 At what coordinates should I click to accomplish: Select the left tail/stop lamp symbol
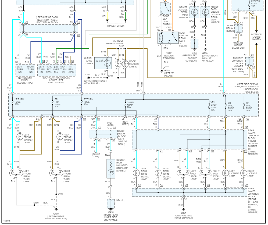[x=184, y=173]
